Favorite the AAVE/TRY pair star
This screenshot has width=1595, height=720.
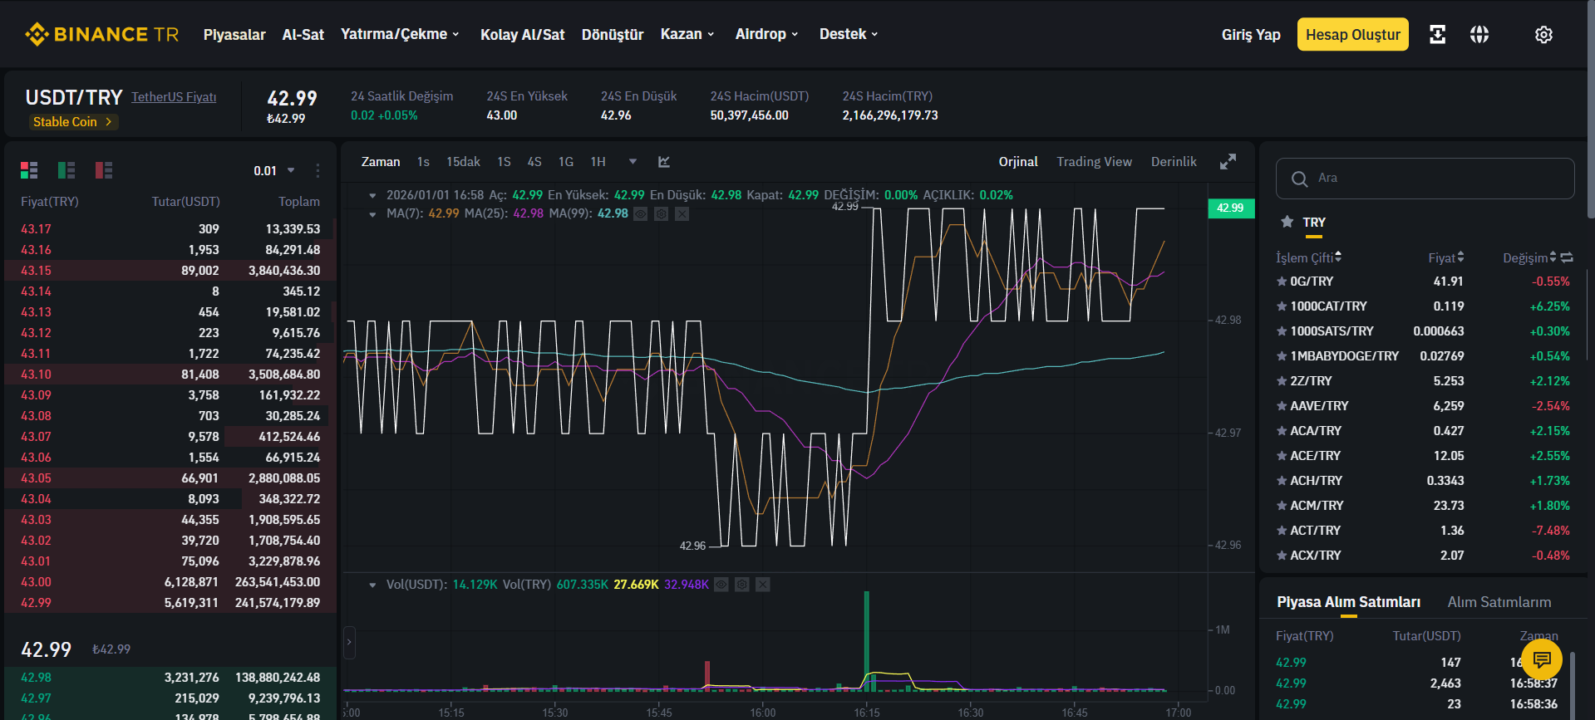pos(1282,406)
